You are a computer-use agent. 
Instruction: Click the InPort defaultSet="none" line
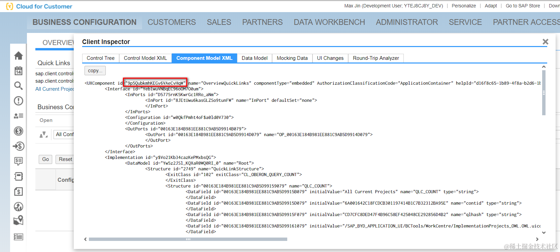(231, 100)
